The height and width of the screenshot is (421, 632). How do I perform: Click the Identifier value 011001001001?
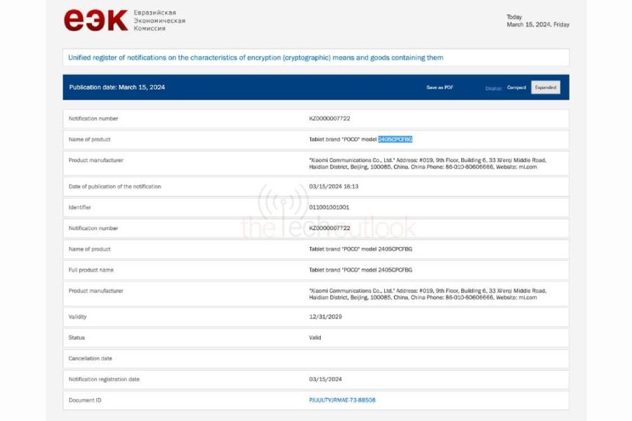329,208
